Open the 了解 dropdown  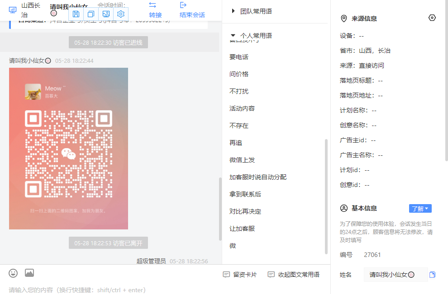(420, 209)
